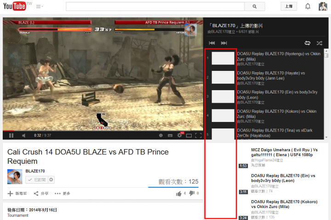Pause the video playback
Image resolution: width=331 pixels, height=220 pixels.
click(x=11, y=135)
